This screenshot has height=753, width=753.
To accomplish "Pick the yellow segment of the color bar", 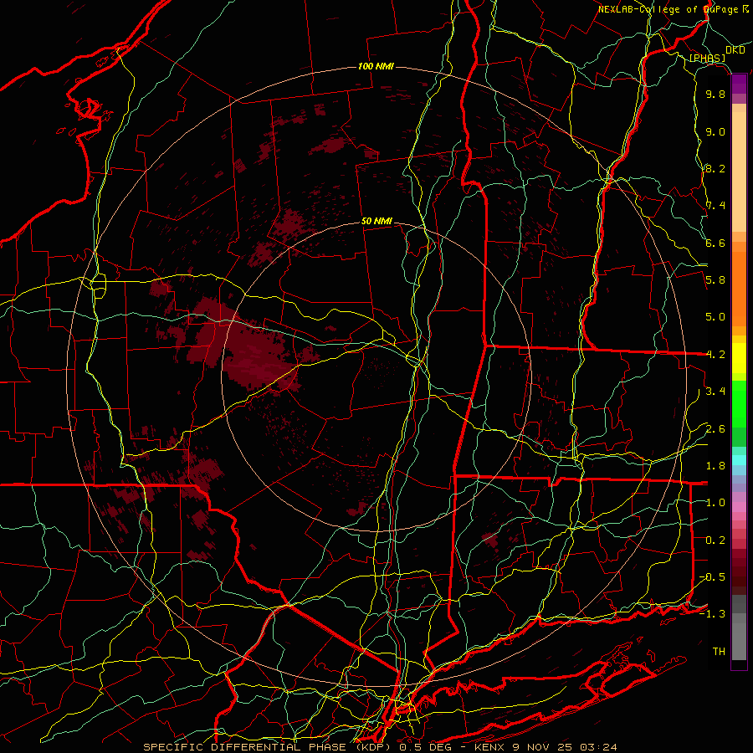I will click(x=739, y=358).
